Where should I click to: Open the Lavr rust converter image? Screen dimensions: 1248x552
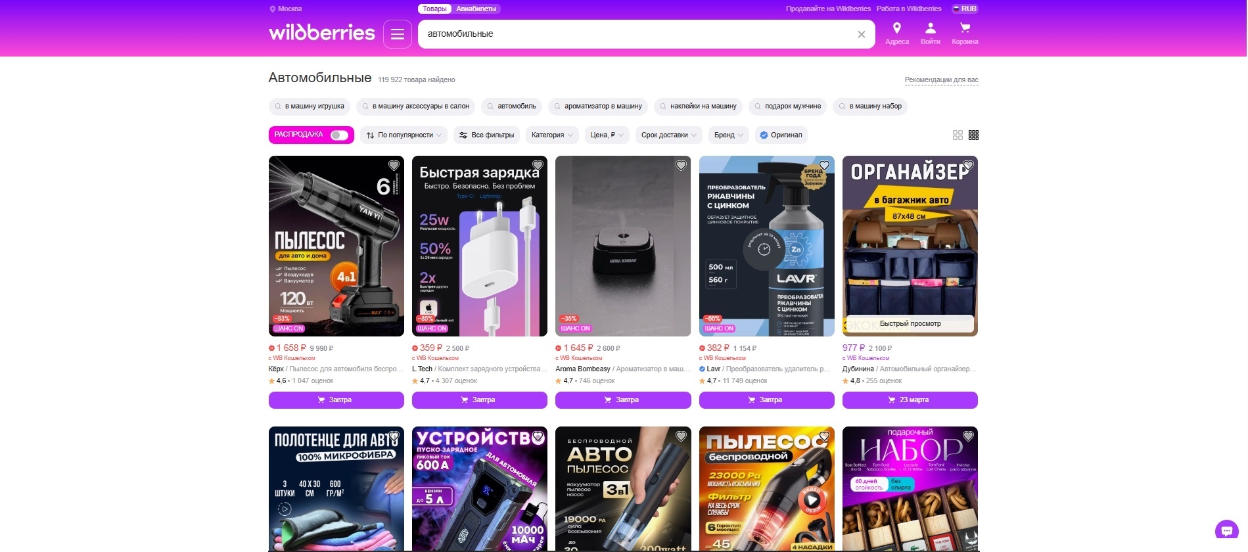(767, 246)
